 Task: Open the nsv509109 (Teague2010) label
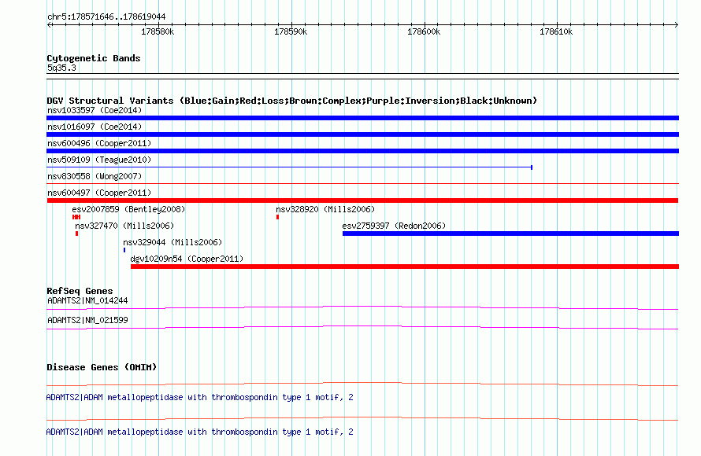(99, 160)
